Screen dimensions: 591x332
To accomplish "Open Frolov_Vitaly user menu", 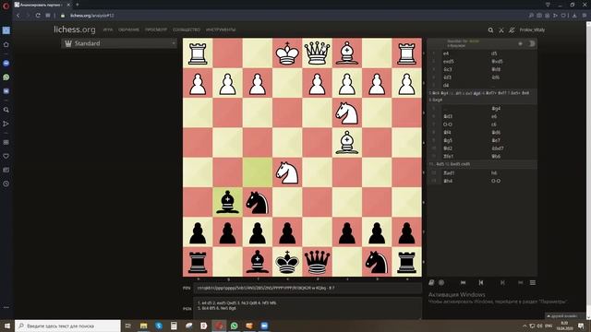I will (532, 30).
